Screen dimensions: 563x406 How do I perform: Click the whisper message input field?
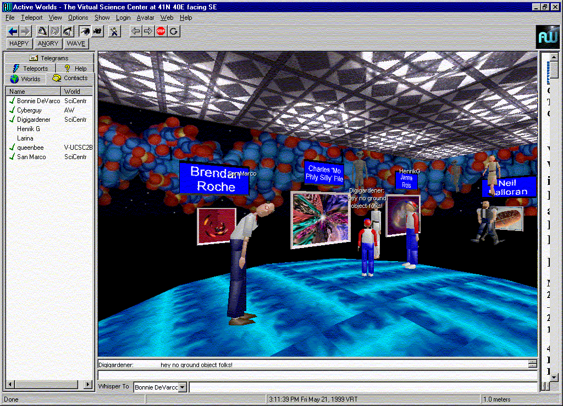(363, 387)
